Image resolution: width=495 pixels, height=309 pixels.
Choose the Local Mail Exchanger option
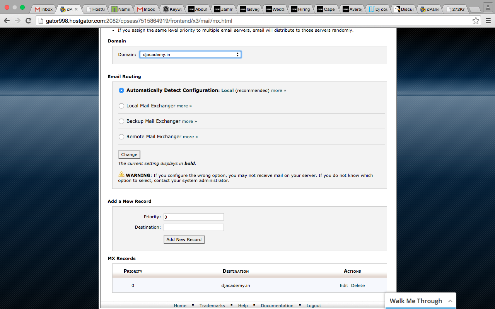[121, 106]
